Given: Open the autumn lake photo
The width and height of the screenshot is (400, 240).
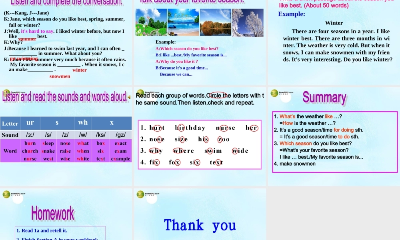Looking at the screenshot, I should click(216, 22).
